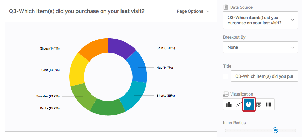This screenshot has height=137, width=302.
Task: Click the purple Shirt donut segment
Action: point(120,47)
